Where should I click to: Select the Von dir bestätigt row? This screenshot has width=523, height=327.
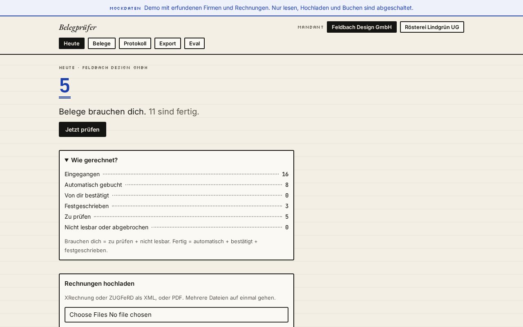coord(177,195)
